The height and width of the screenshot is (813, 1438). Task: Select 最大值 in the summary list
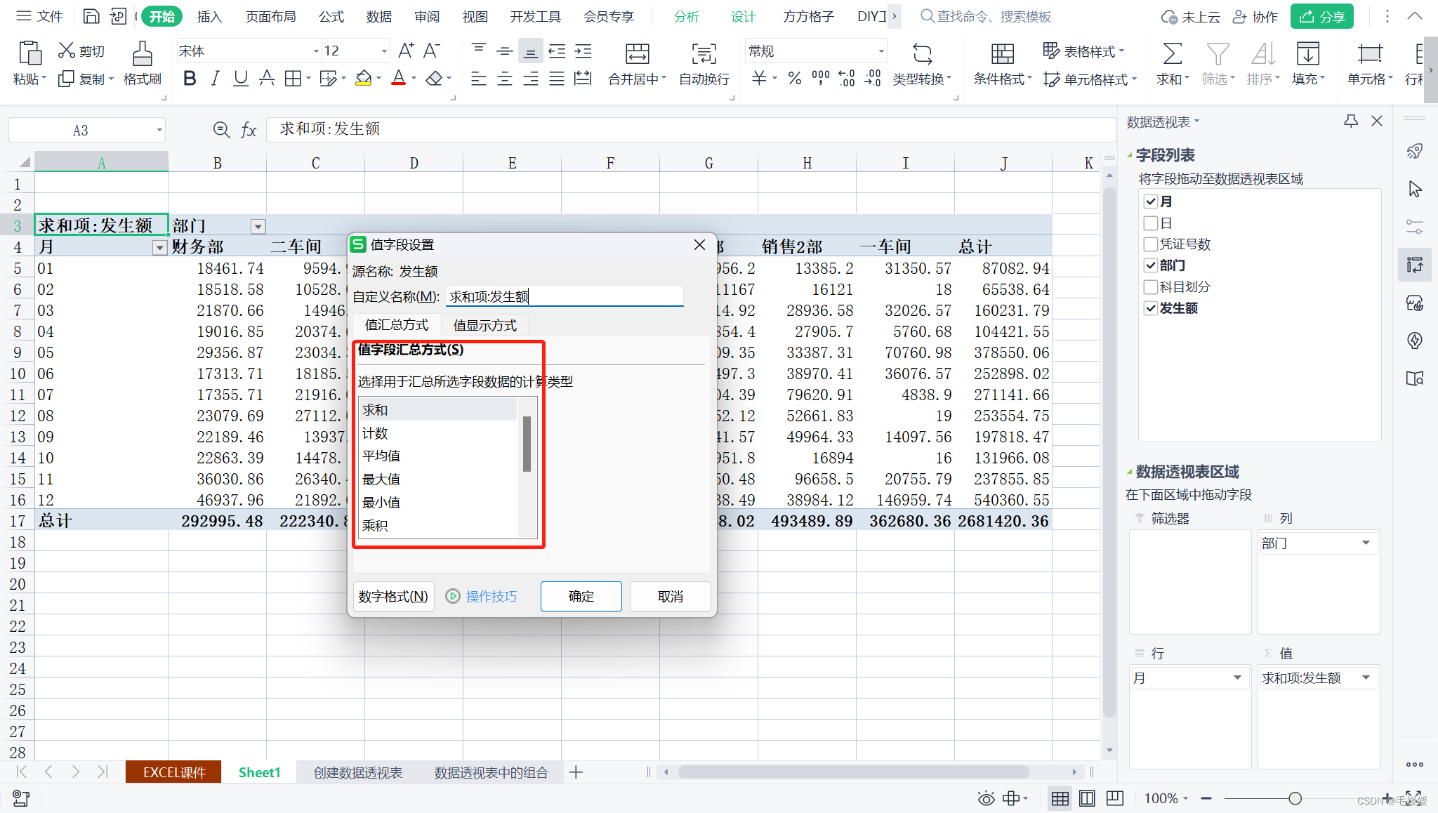[438, 479]
